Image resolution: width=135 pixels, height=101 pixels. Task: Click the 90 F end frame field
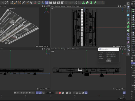[121, 99]
